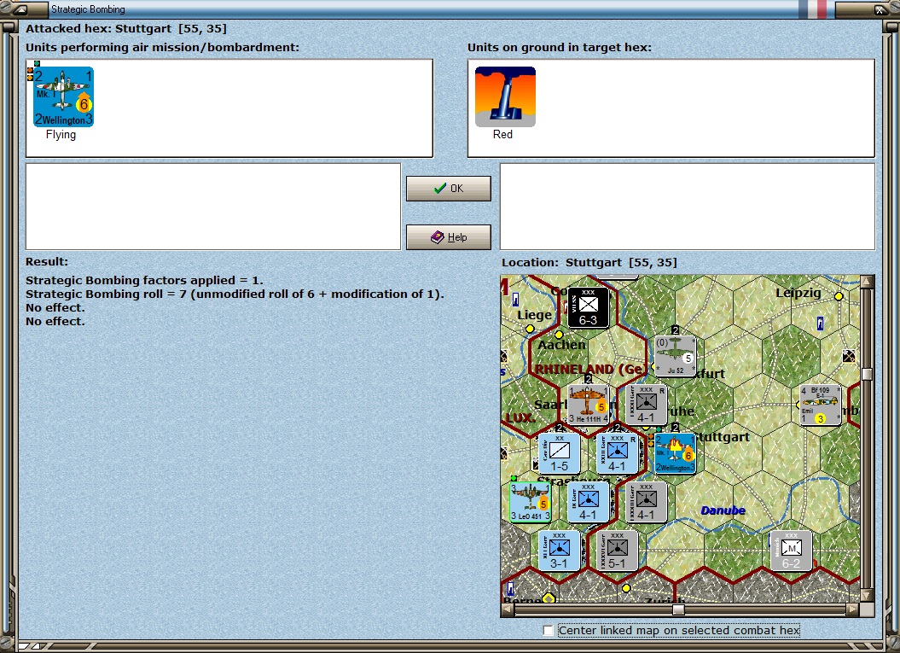Viewport: 900px width, 653px height.
Task: Click the port icon below Leipzig
Action: coord(820,324)
